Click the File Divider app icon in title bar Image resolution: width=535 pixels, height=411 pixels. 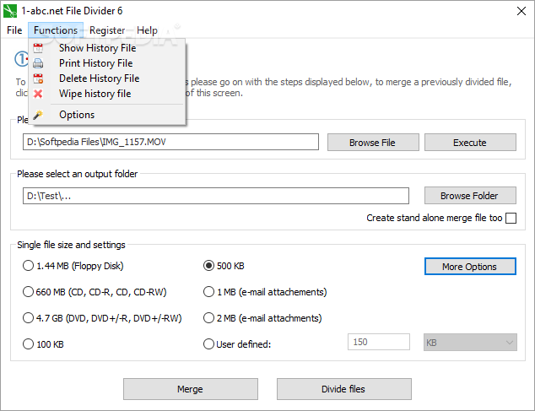[x=10, y=11]
